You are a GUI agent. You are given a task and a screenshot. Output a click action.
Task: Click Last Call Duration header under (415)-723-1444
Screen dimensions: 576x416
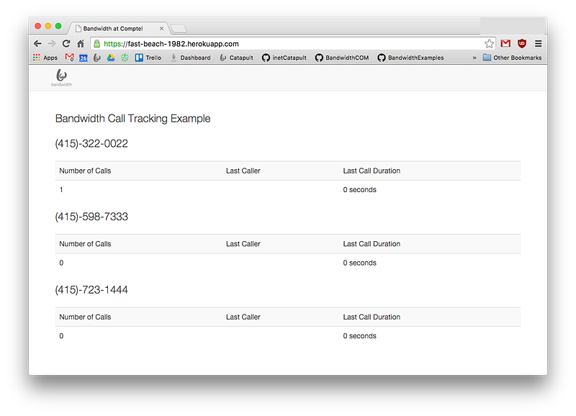[x=372, y=317]
